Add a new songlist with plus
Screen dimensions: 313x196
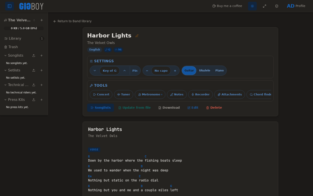coord(42,56)
